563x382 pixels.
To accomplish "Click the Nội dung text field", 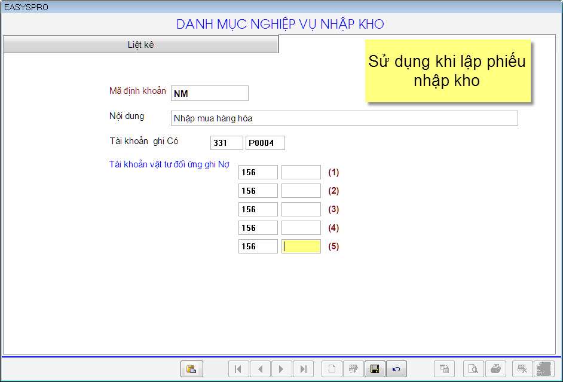I will point(344,118).
